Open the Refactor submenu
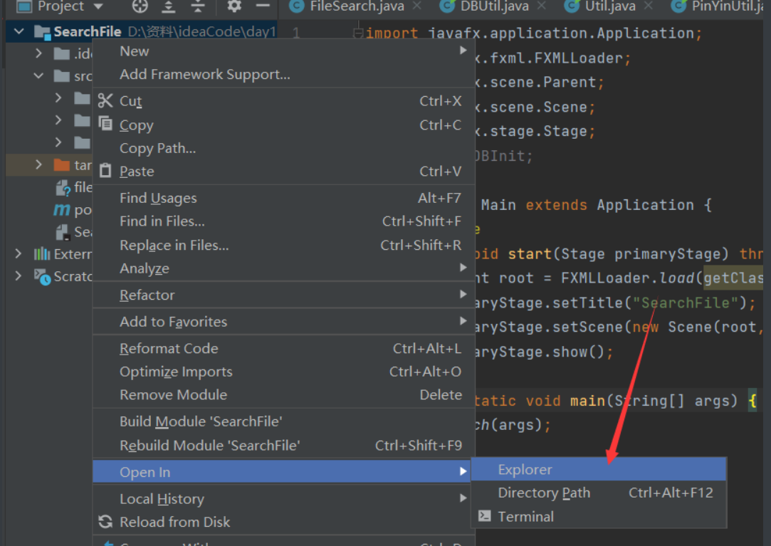The width and height of the screenshot is (771, 546). click(x=284, y=295)
